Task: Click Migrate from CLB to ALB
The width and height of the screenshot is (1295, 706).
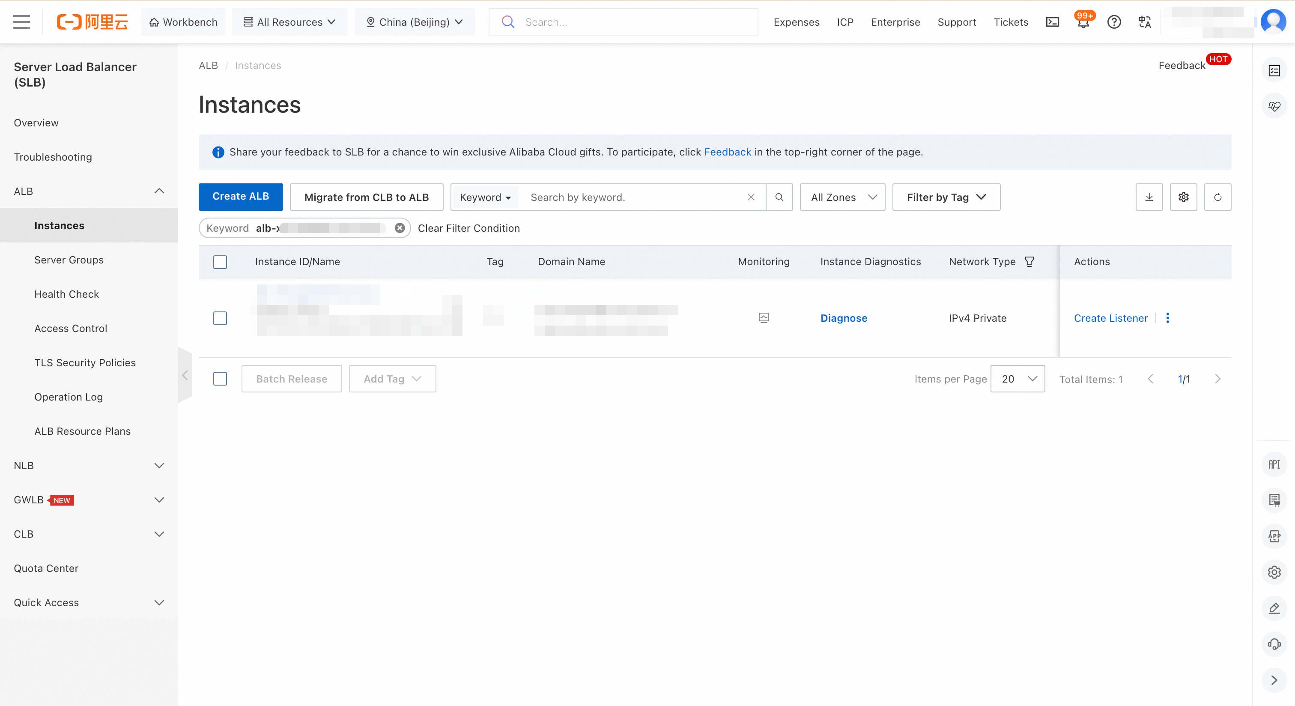Action: tap(367, 197)
